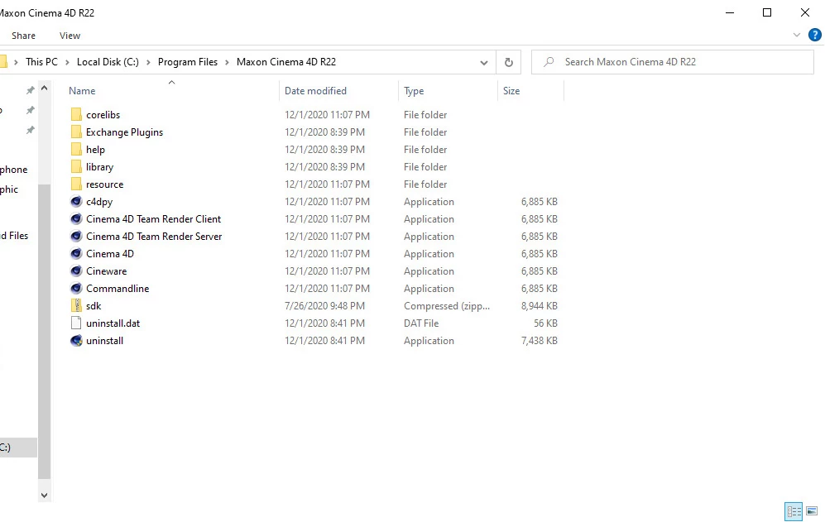Sort by the Size column header
Screen dimensions: 825x522
530,90
